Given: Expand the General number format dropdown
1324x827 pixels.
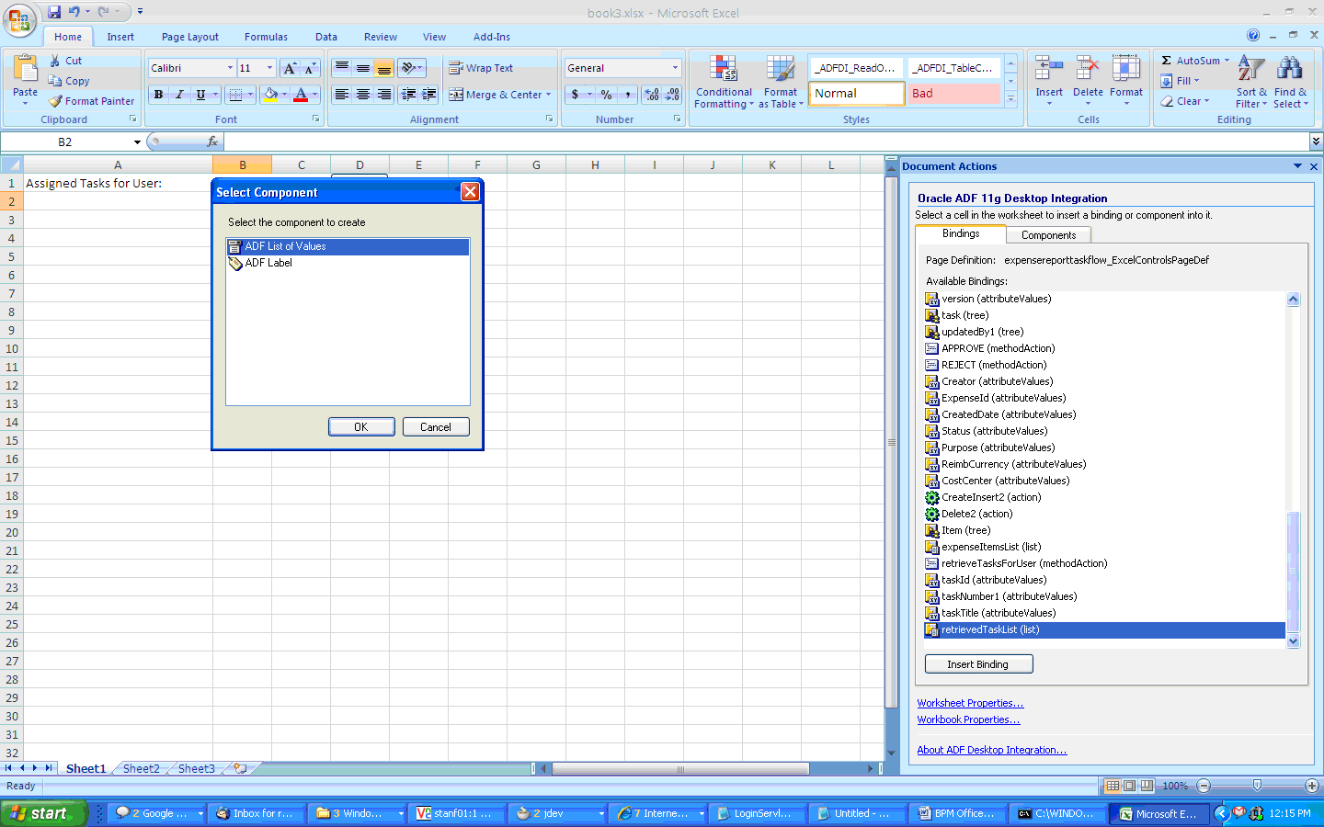Looking at the screenshot, I should (675, 68).
